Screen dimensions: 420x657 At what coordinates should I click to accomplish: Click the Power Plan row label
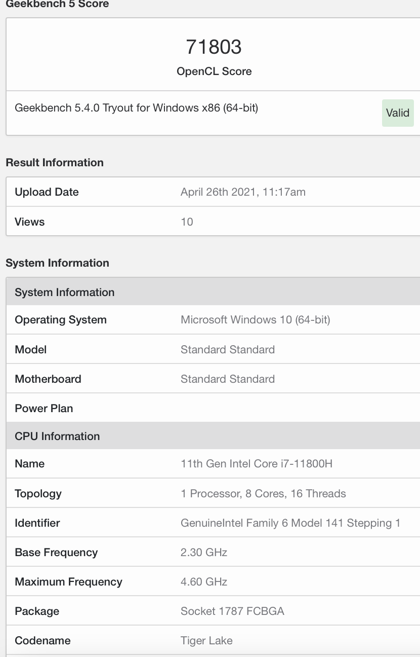click(x=44, y=408)
